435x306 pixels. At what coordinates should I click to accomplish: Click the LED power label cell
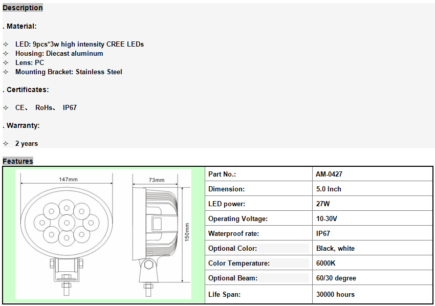pyautogui.click(x=258, y=204)
